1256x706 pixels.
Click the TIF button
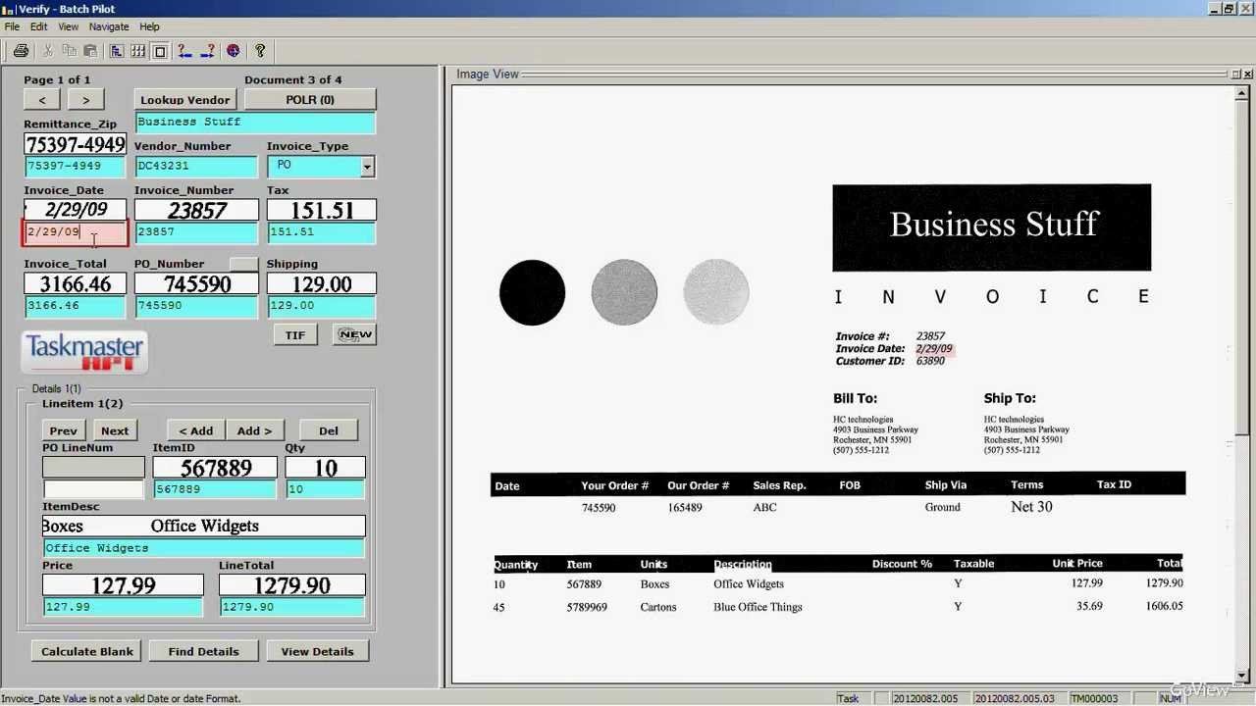tap(295, 334)
